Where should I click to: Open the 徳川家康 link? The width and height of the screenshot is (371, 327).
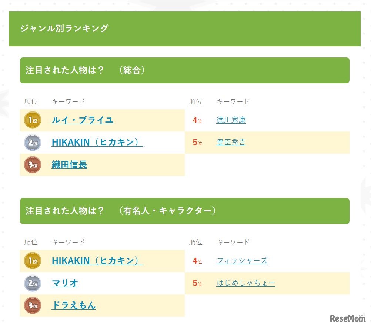(x=231, y=120)
